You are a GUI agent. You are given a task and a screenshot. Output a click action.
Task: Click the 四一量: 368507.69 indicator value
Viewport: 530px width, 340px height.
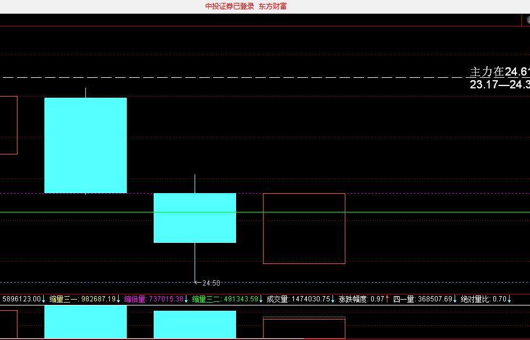[x=422, y=299]
